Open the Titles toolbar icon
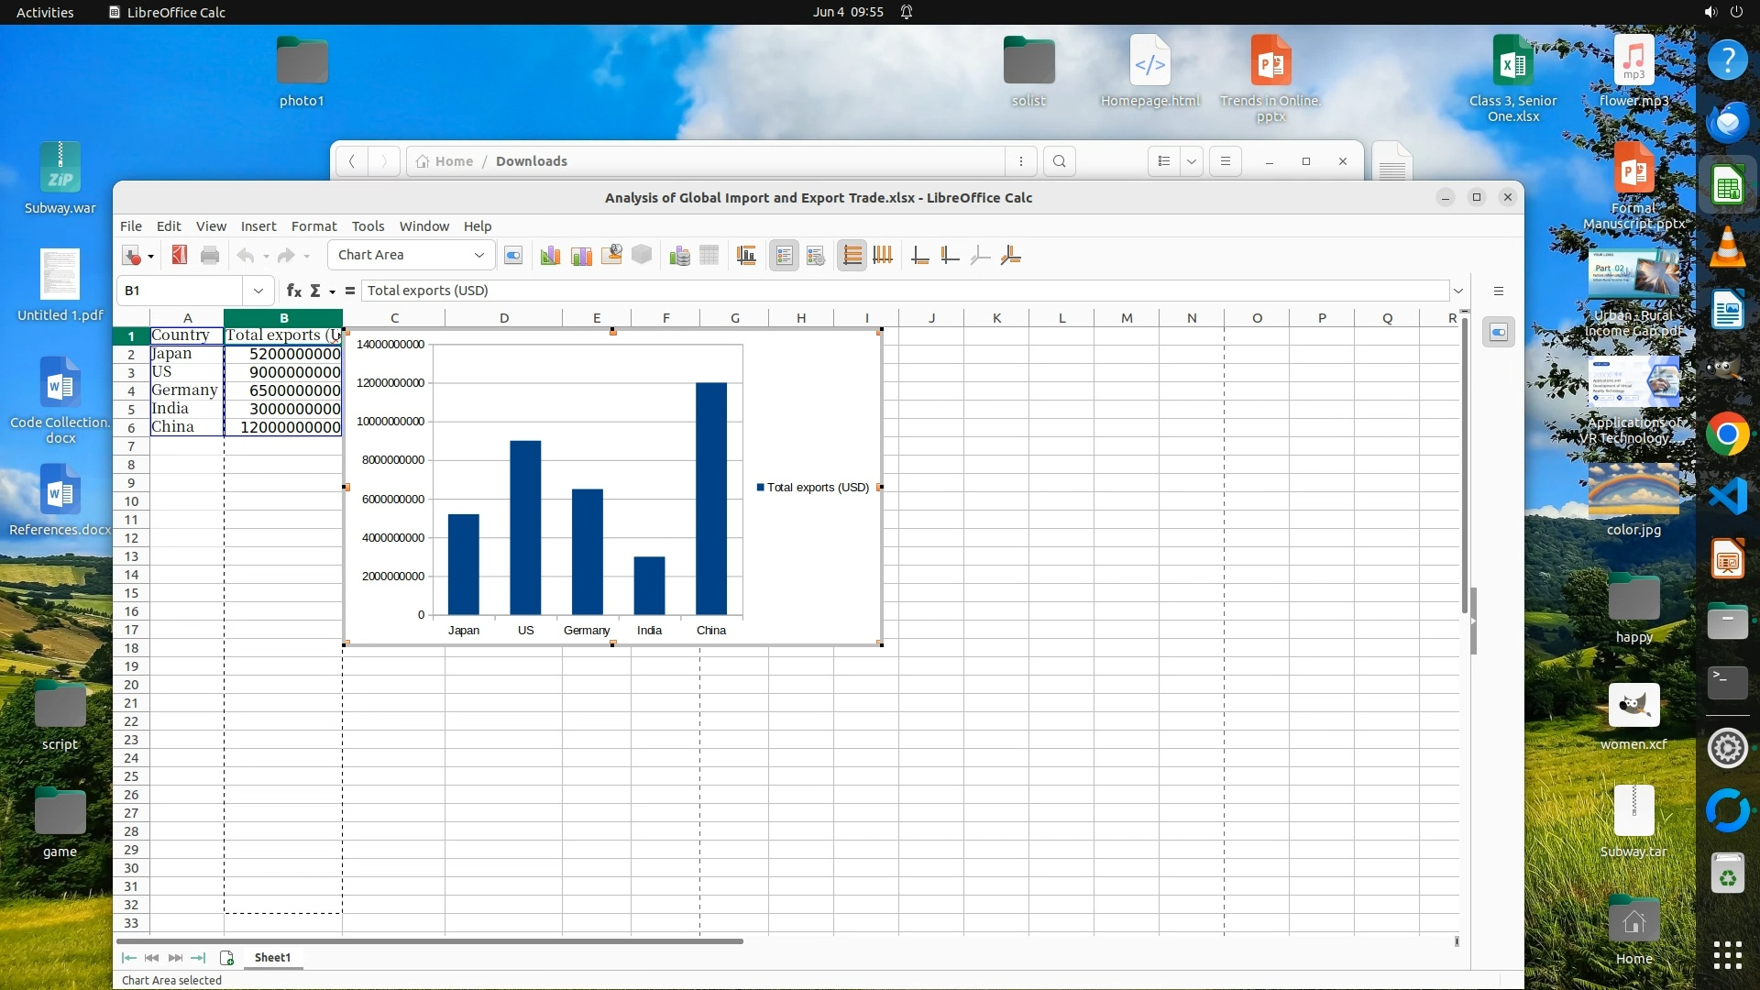Viewport: 1760px width, 990px height. (x=746, y=256)
